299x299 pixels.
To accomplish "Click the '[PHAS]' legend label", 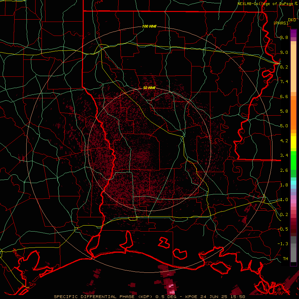I will point(281,23).
